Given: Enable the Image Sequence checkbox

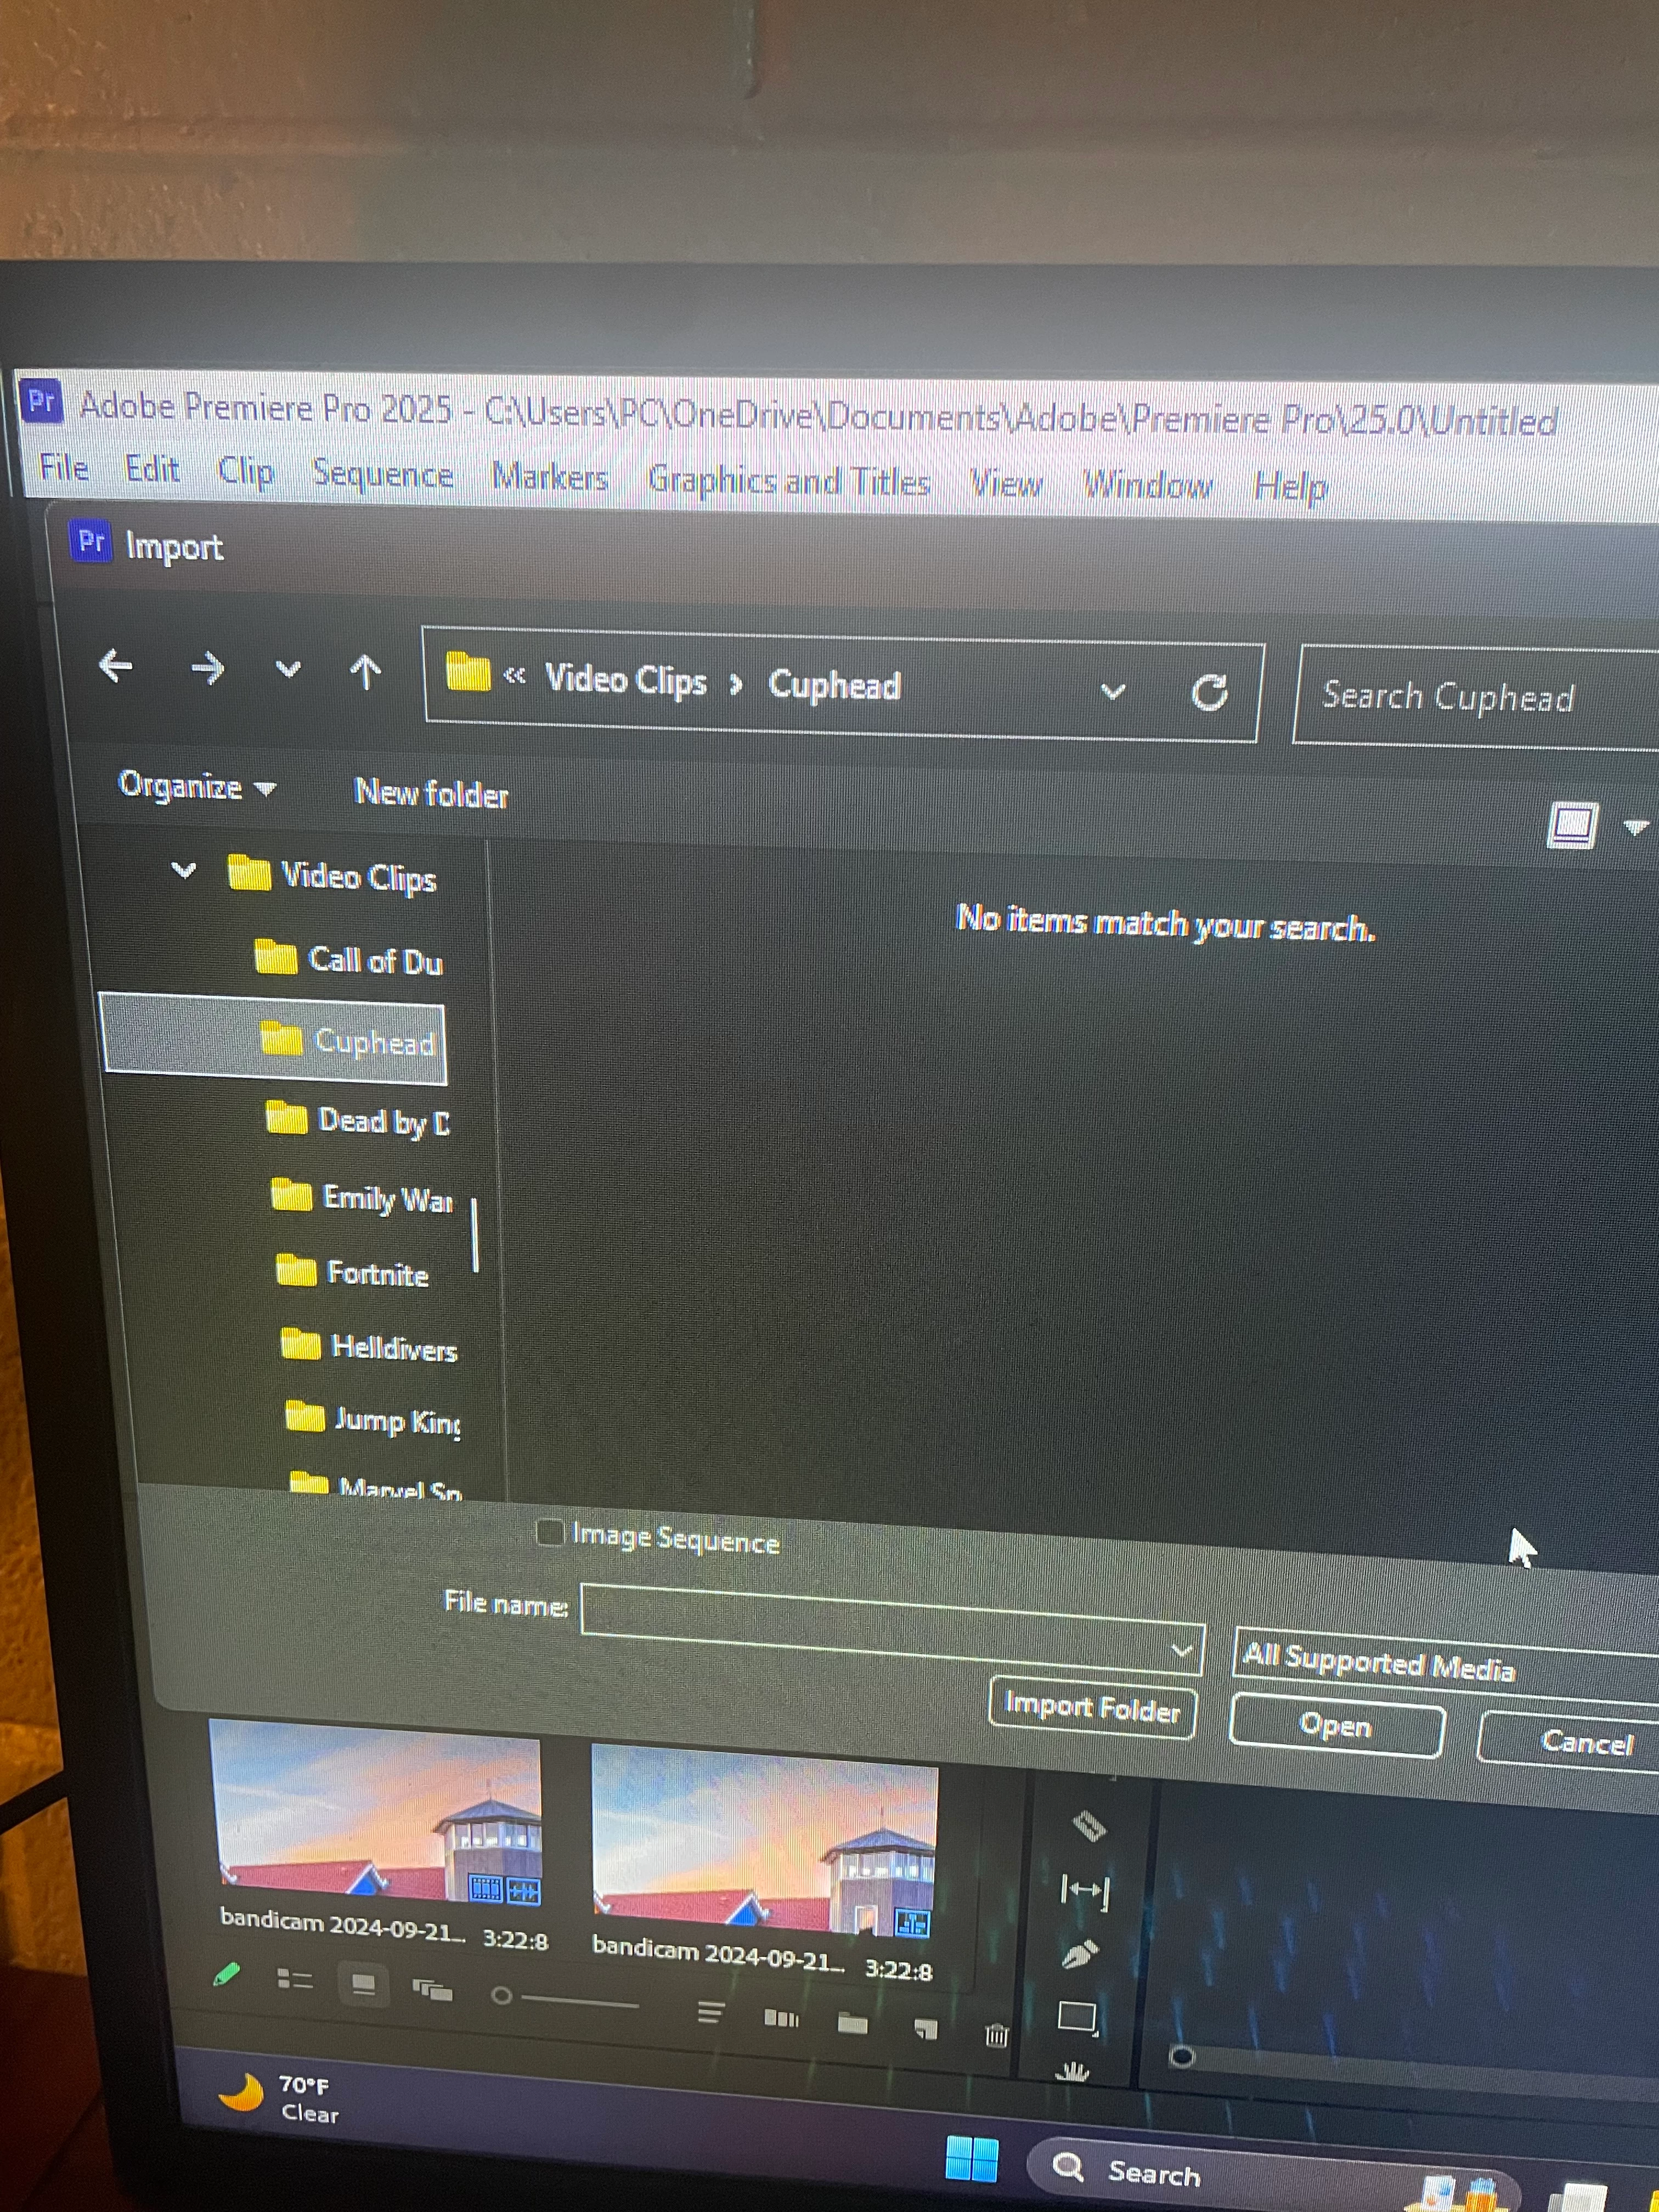Looking at the screenshot, I should pos(550,1532).
